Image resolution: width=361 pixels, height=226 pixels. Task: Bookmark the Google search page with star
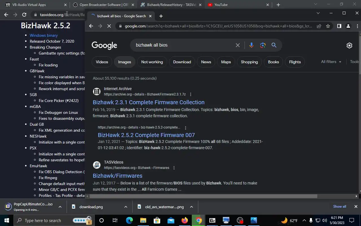328,26
